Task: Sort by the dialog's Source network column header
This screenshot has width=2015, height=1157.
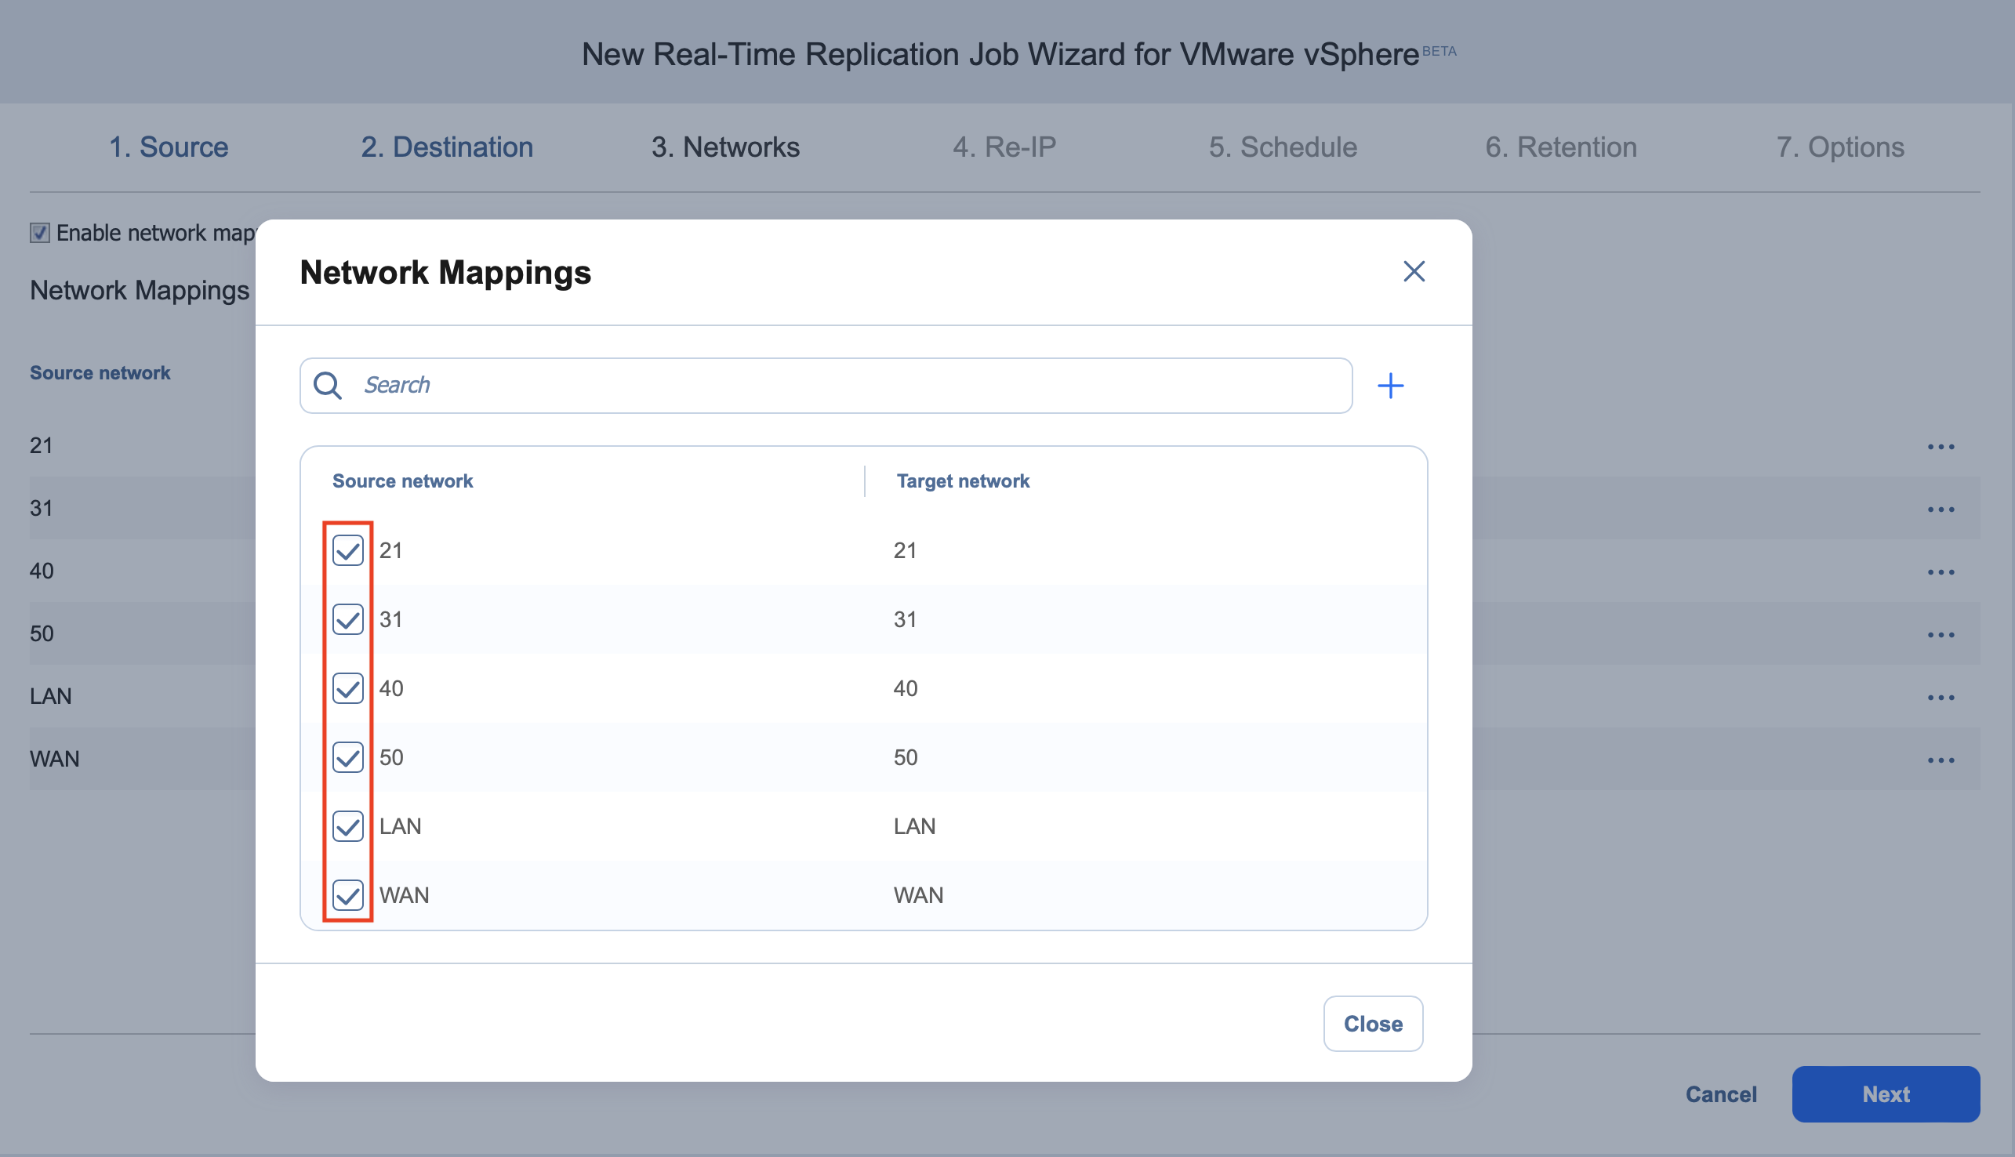Action: click(x=402, y=481)
